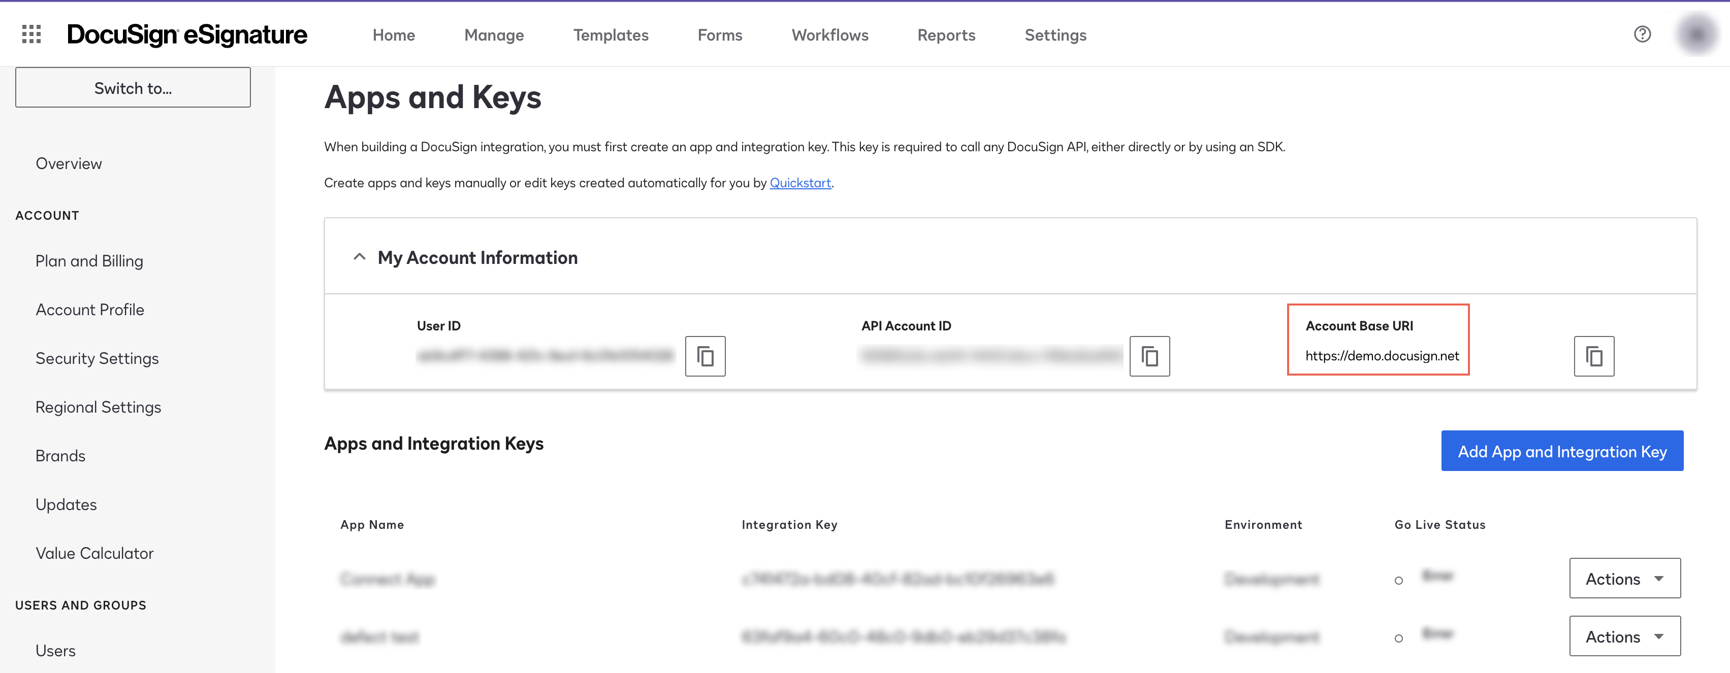Screen dimensions: 1730x673
Task: Go to Plan and Billing
Action: click(89, 261)
